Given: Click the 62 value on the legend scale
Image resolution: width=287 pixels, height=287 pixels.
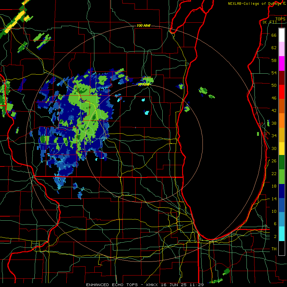Looking at the screenshot, I should (x=274, y=48).
